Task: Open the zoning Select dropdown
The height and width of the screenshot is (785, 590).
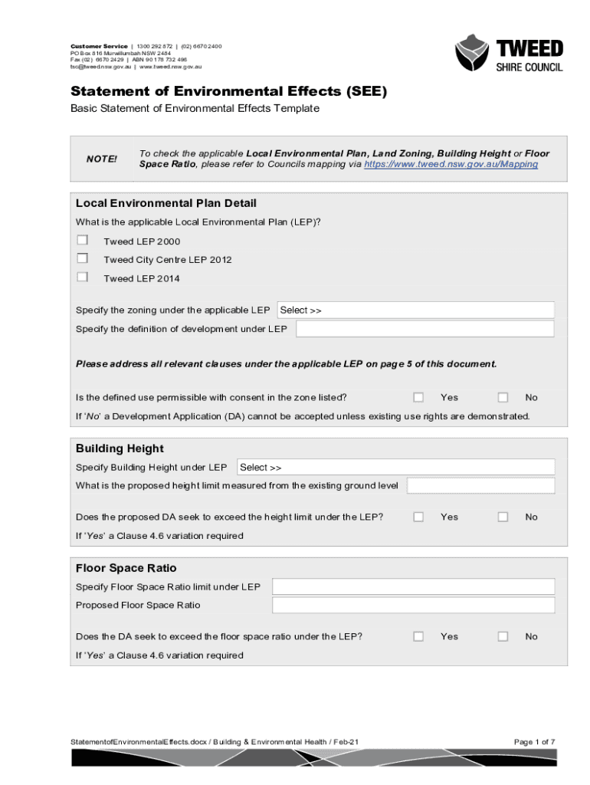Action: click(415, 310)
